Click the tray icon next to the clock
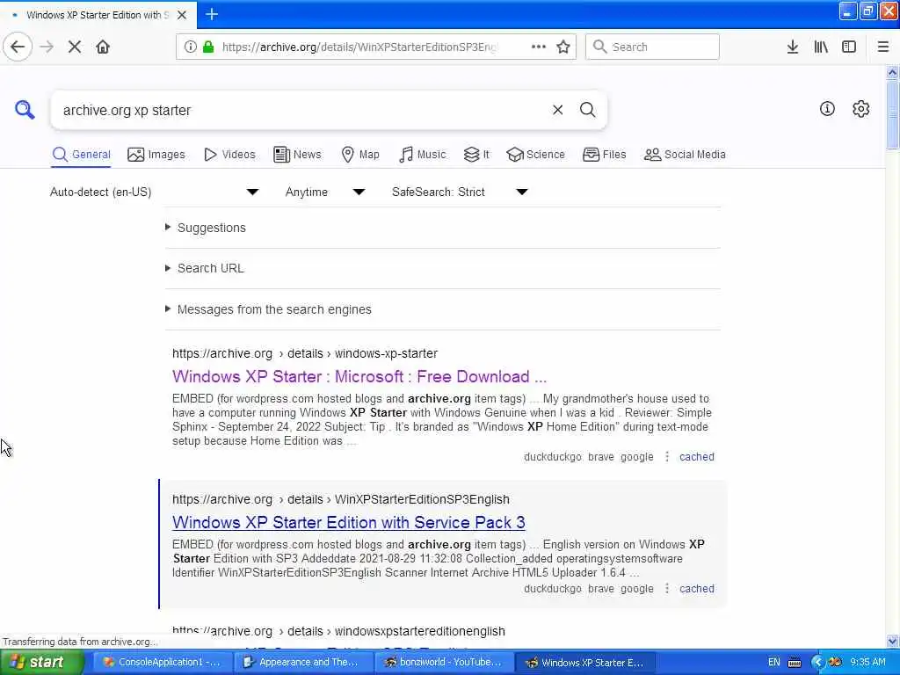The image size is (900, 675). pos(835,663)
